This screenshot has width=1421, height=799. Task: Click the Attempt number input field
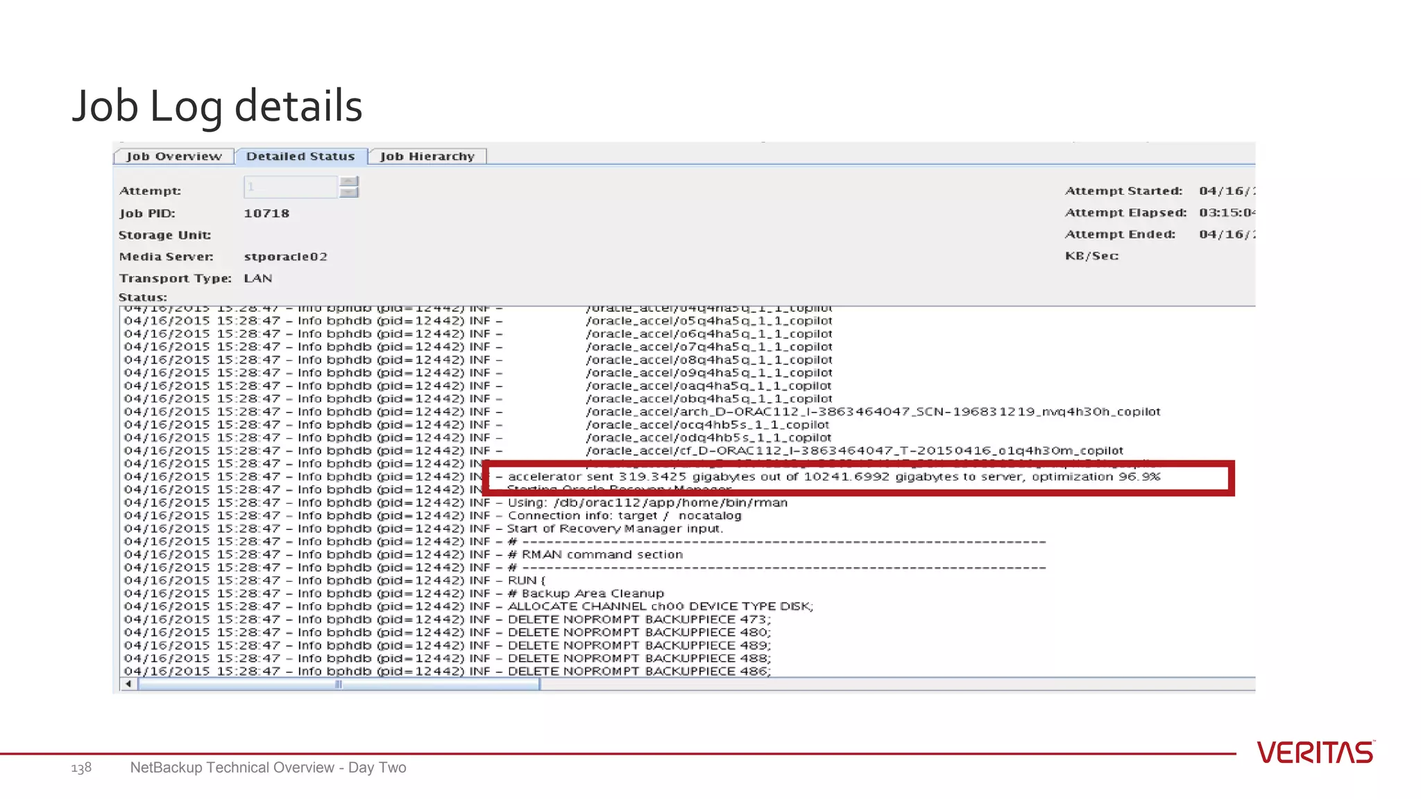291,187
